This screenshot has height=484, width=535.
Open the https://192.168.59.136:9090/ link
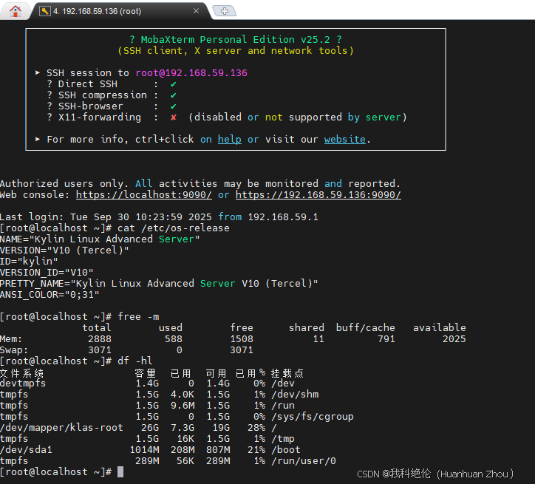[318, 195]
